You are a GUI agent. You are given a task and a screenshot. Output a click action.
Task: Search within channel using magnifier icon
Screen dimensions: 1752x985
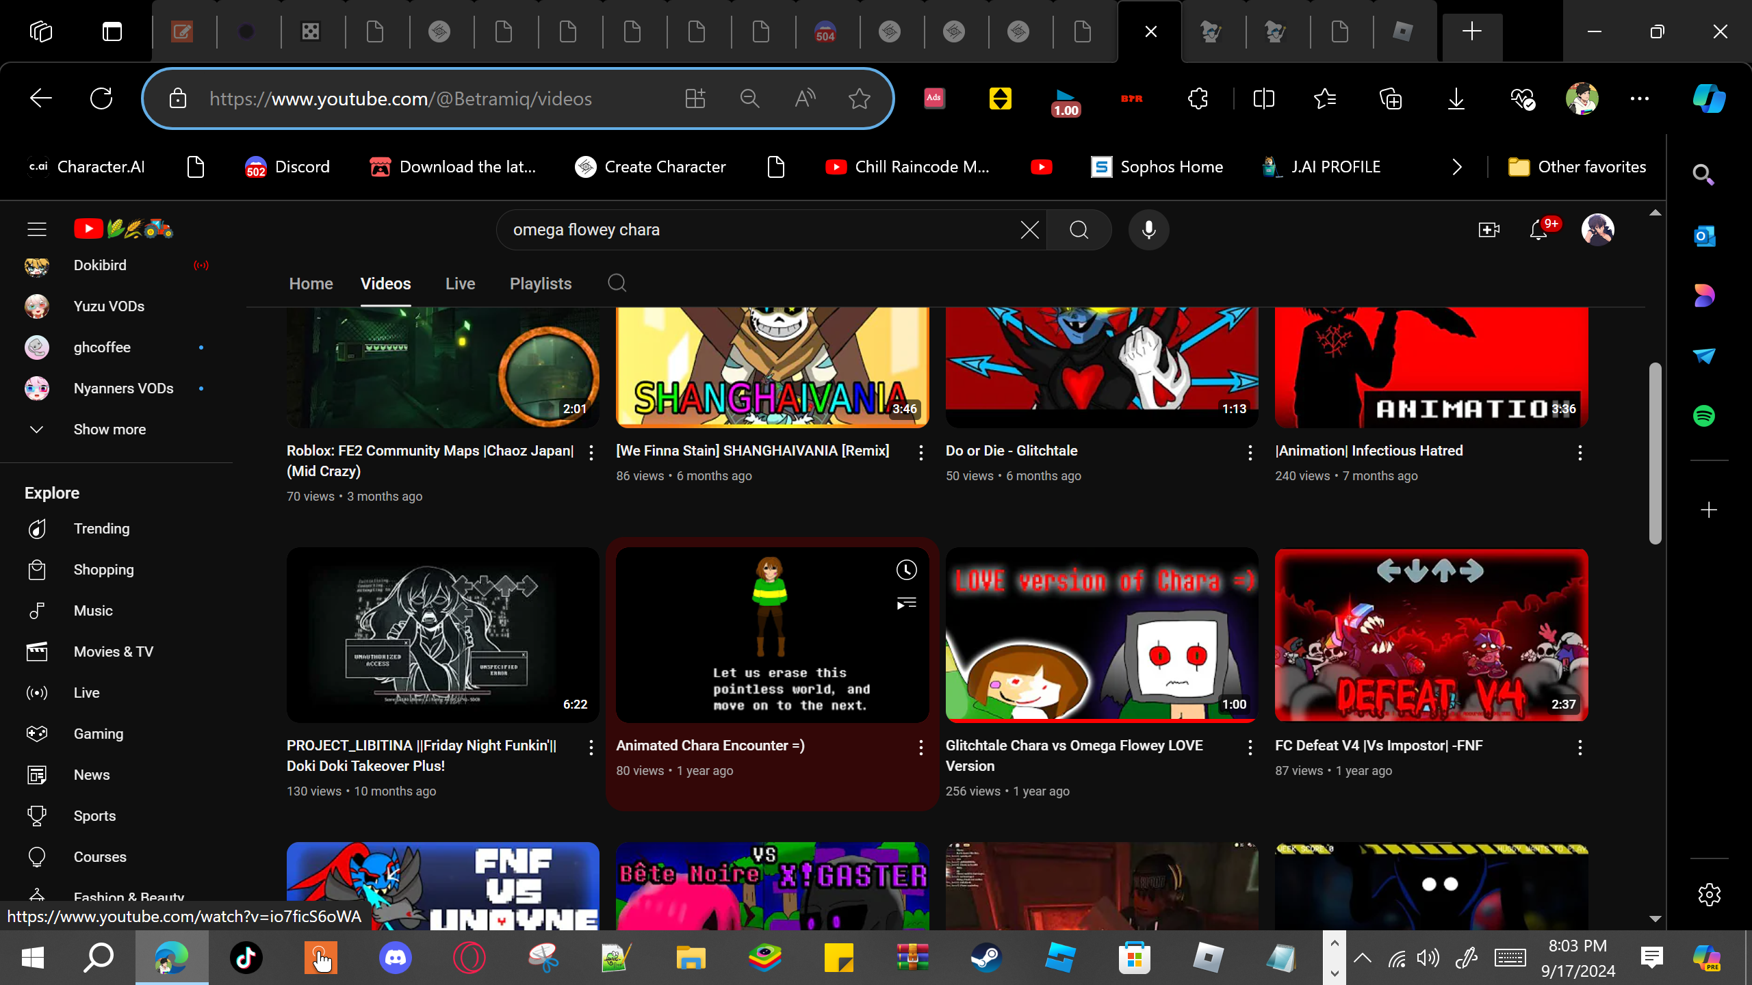(617, 283)
